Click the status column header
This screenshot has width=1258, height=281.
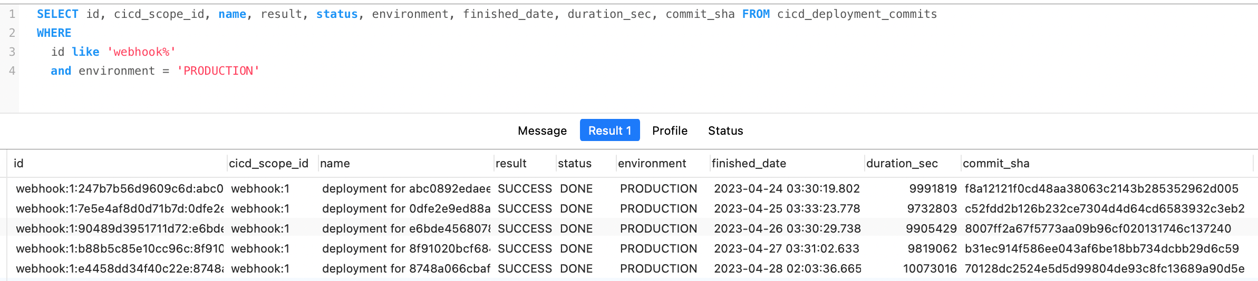point(574,164)
